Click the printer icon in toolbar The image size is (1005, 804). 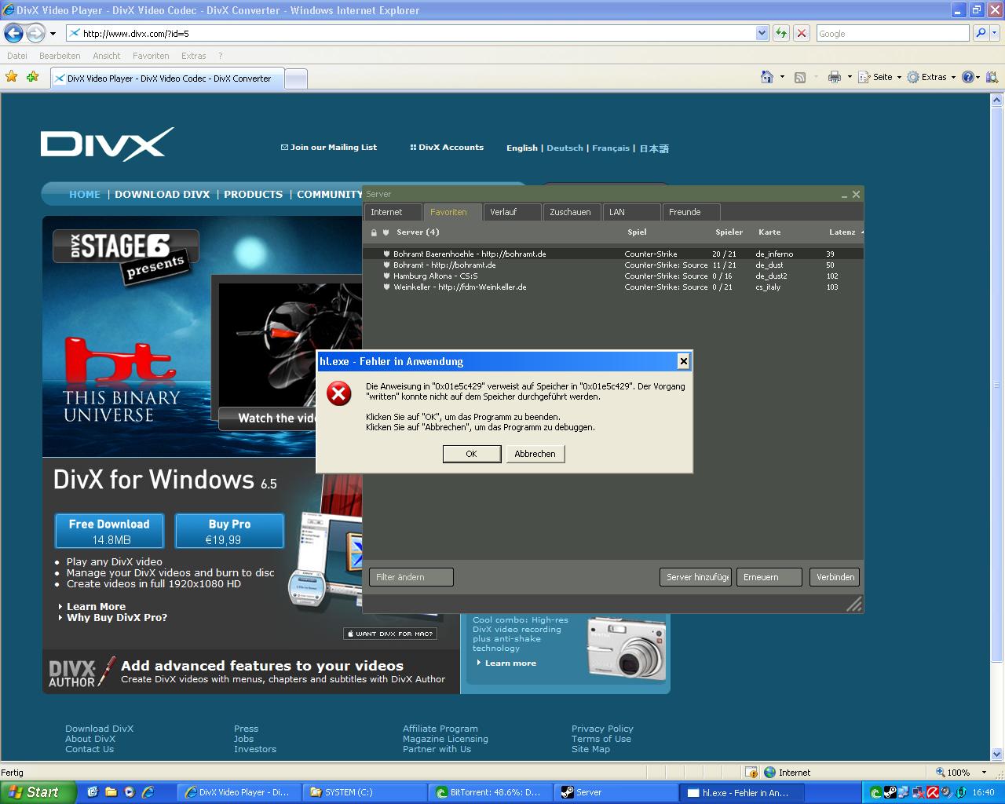tap(834, 77)
